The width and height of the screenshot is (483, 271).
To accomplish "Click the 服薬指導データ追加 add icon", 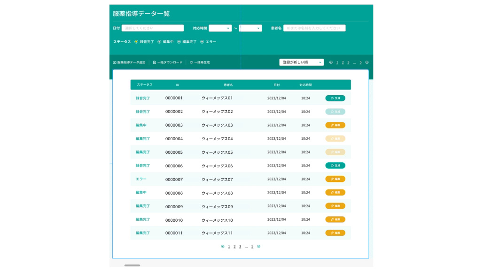I will point(115,62).
